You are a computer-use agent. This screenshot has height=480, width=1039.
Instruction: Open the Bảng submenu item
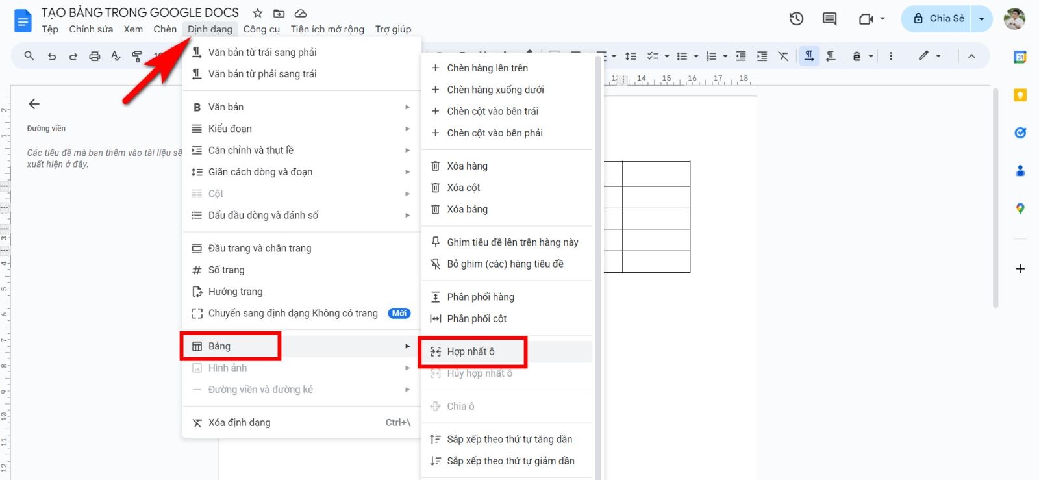pos(301,346)
